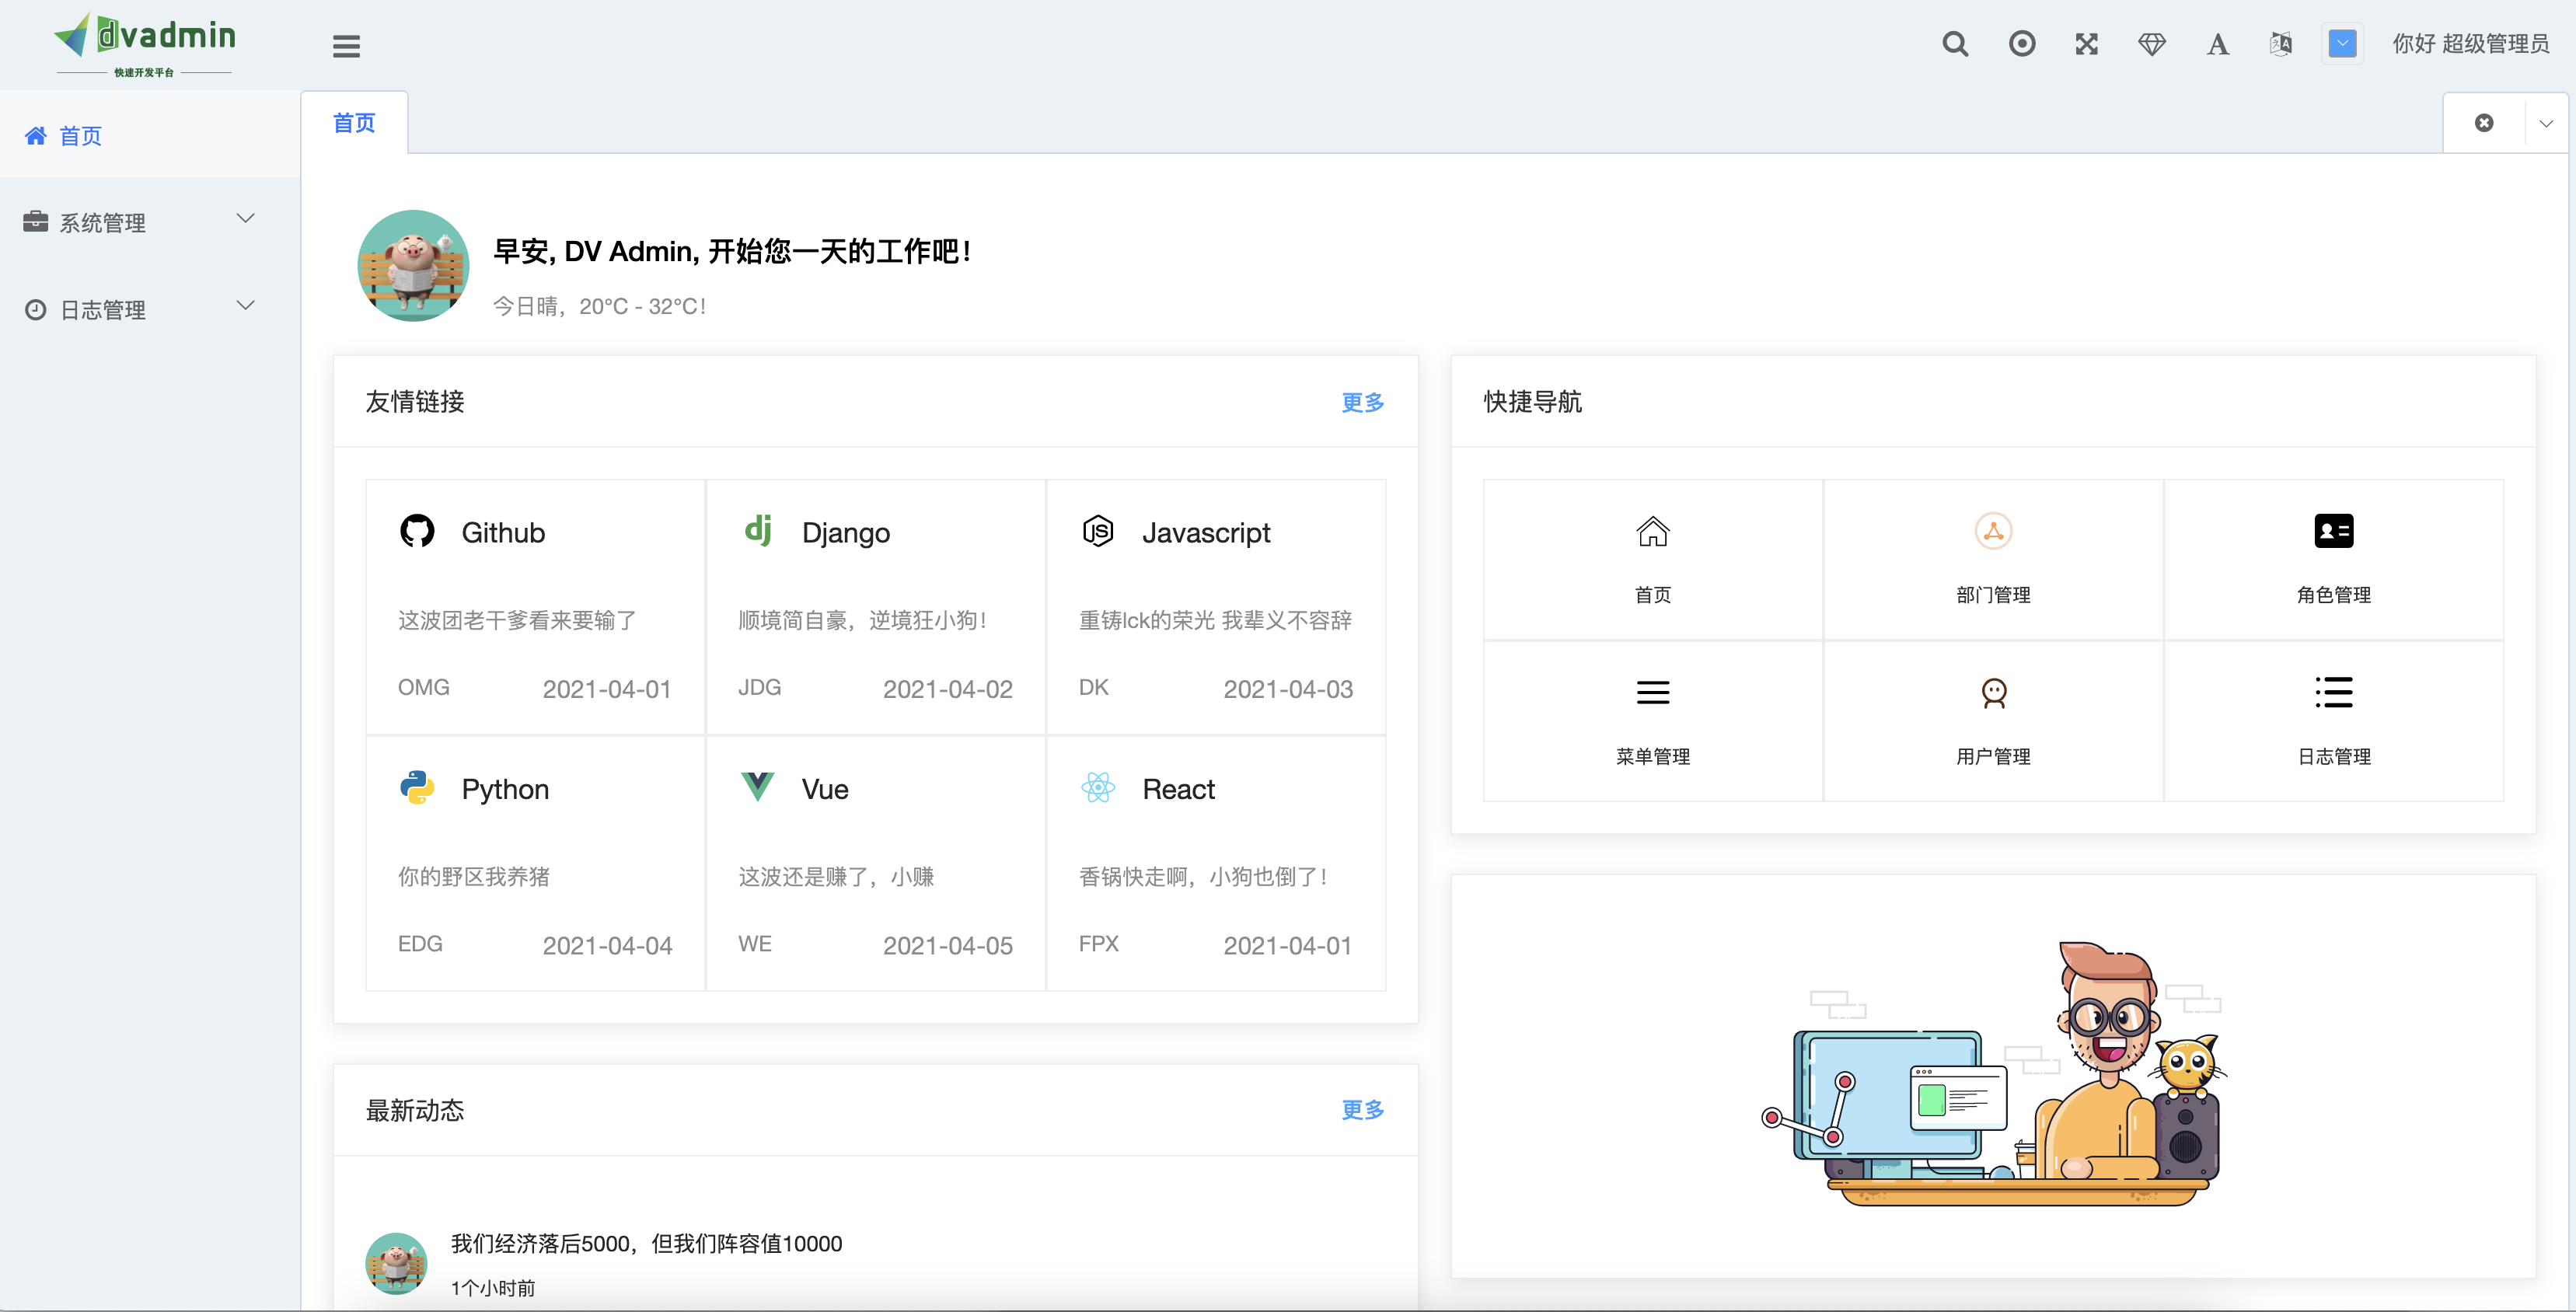Open the tab bar dropdown chevron
The width and height of the screenshot is (2576, 1312).
[2546, 123]
